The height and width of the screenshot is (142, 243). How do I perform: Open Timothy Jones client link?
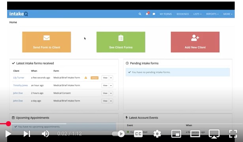(21, 85)
